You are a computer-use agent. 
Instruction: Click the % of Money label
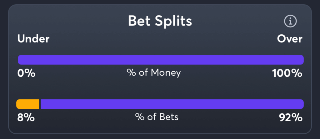pyautogui.click(x=154, y=73)
